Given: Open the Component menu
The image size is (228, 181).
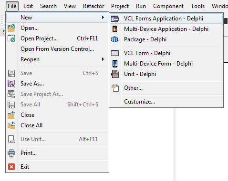Looking at the screenshot, I should pos(168,6).
